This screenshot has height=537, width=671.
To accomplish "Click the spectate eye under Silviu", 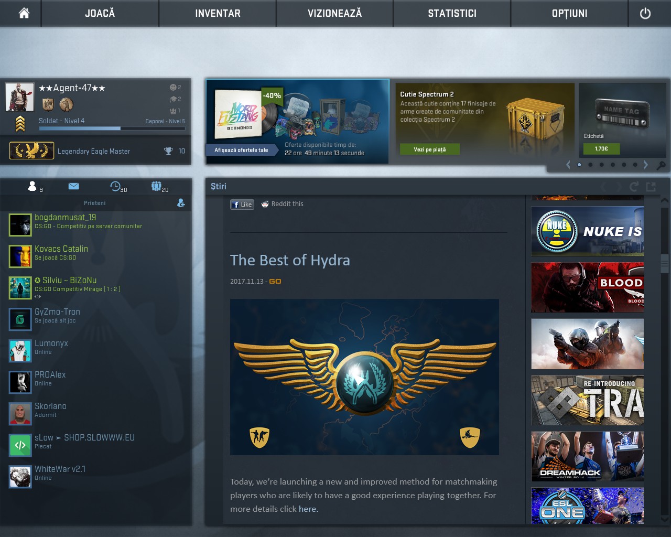I will 38,297.
